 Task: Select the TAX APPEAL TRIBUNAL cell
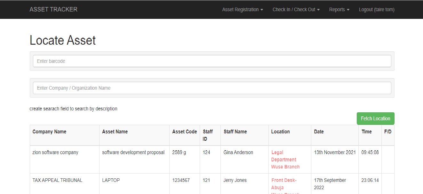pyautogui.click(x=57, y=180)
